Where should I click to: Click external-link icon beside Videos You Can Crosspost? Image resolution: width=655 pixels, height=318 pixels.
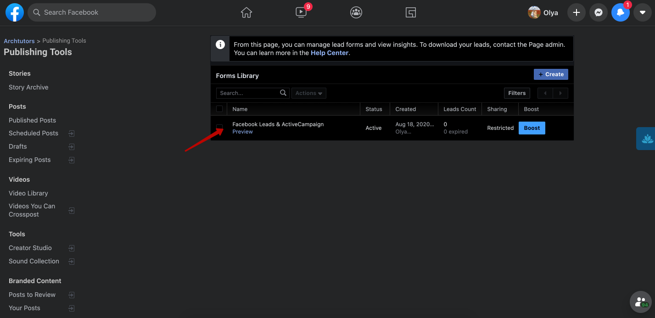tap(72, 211)
